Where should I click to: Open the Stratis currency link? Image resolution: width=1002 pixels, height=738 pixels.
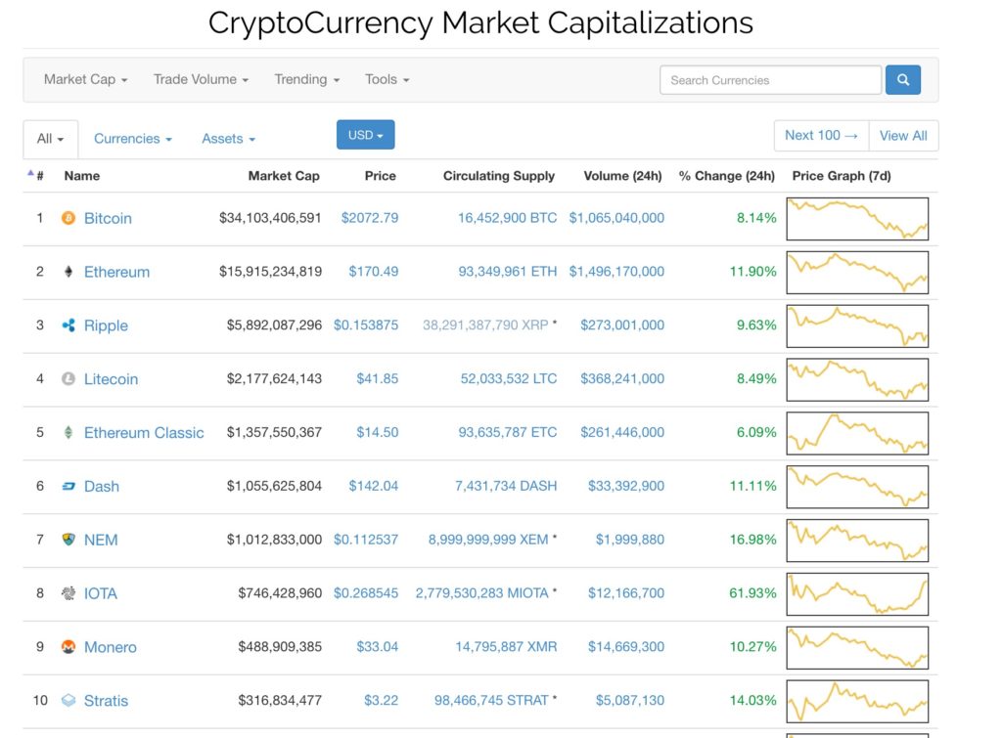tap(106, 701)
